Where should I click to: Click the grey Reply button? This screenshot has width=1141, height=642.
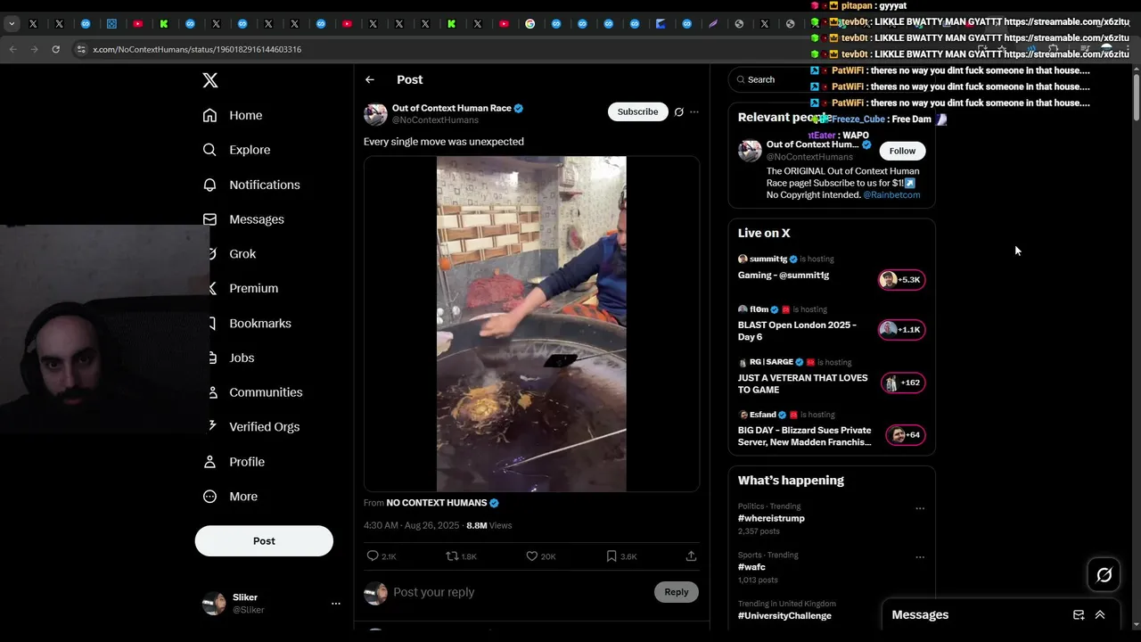tap(677, 592)
